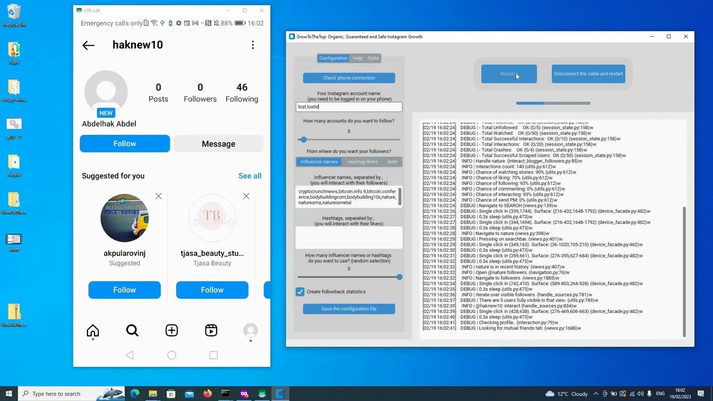Click the Running button

(x=509, y=74)
